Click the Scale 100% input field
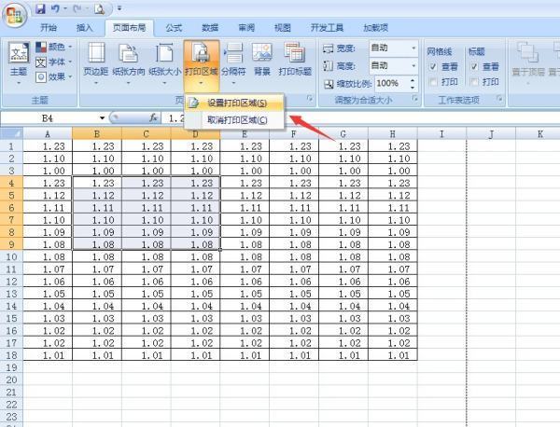Screen dimensions: 560x427 click(x=392, y=84)
